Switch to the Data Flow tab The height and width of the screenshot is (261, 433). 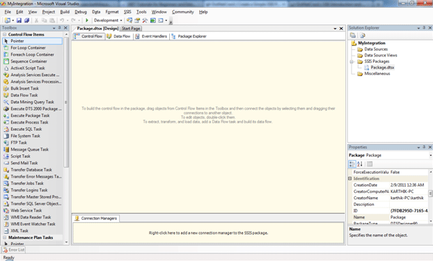pos(119,36)
